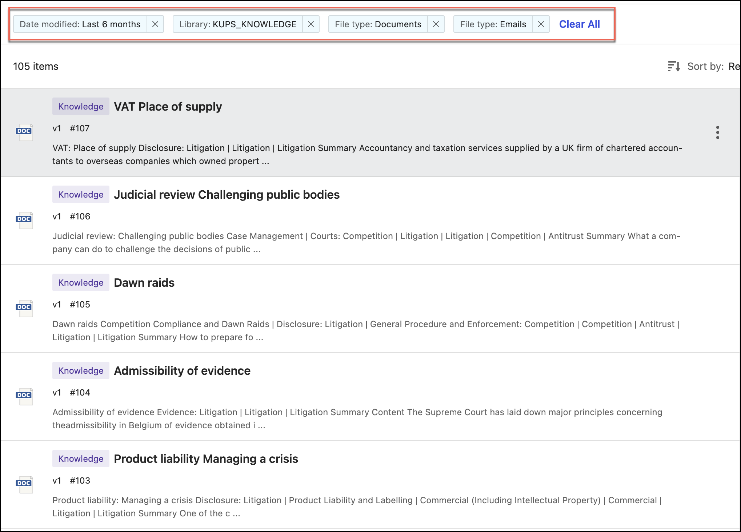741x532 pixels.
Task: Remove the File type Documents filter
Action: tap(436, 24)
